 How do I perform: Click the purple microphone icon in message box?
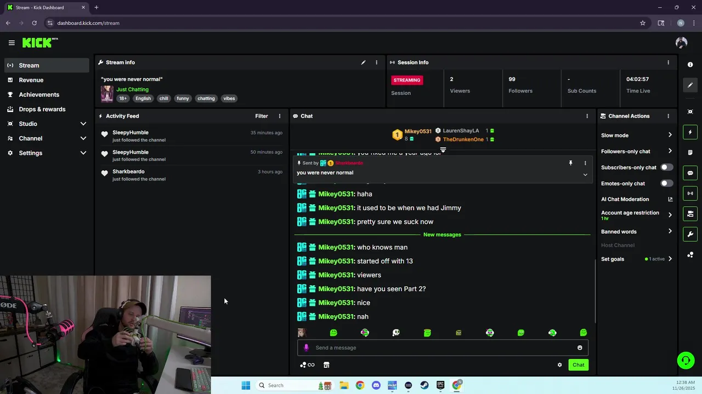coord(306,347)
